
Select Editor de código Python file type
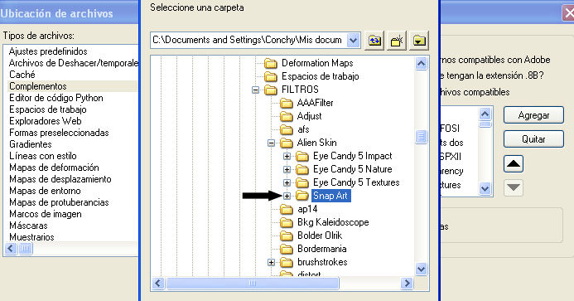point(56,98)
